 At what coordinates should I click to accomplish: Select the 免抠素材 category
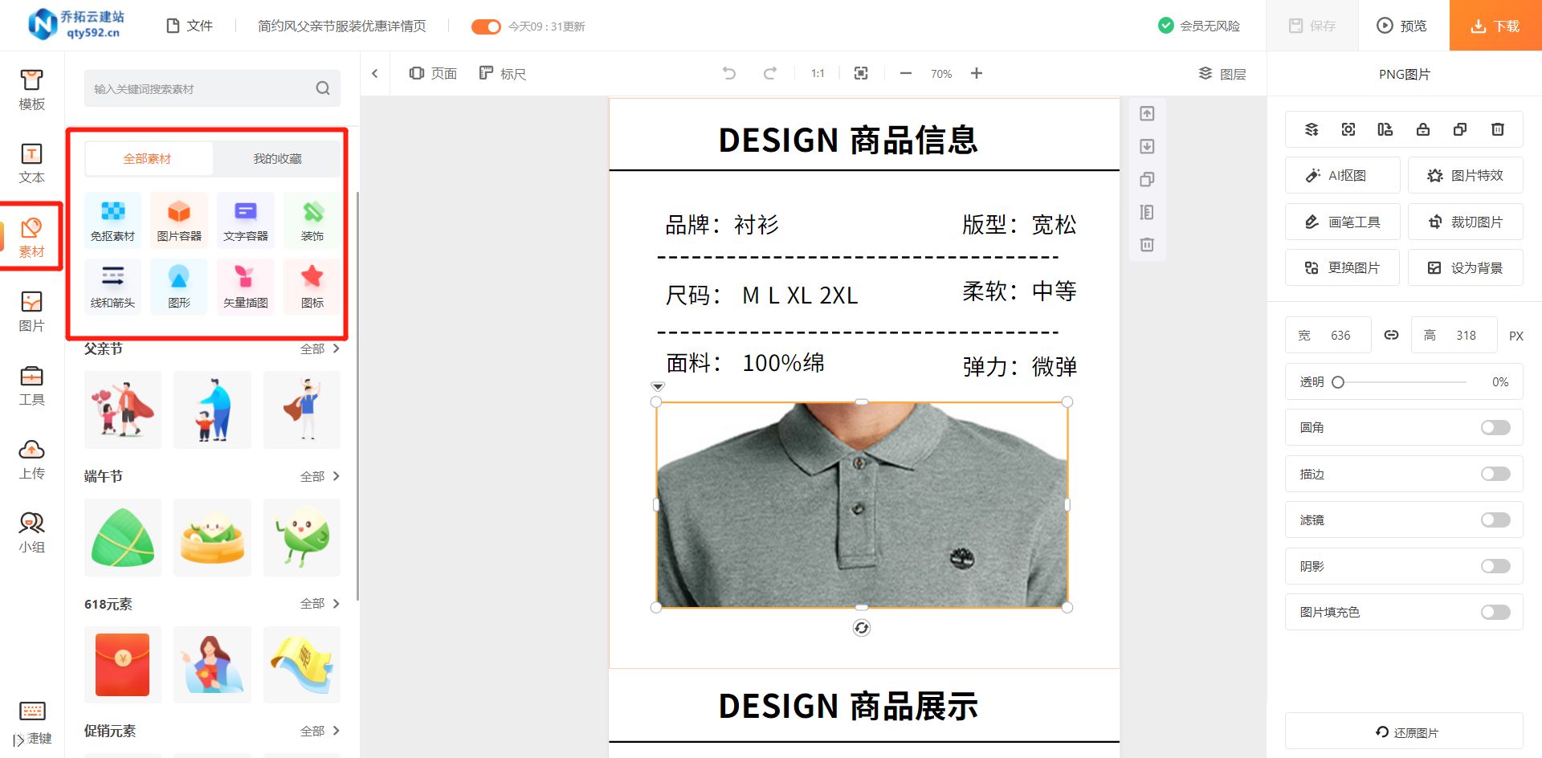pos(112,219)
